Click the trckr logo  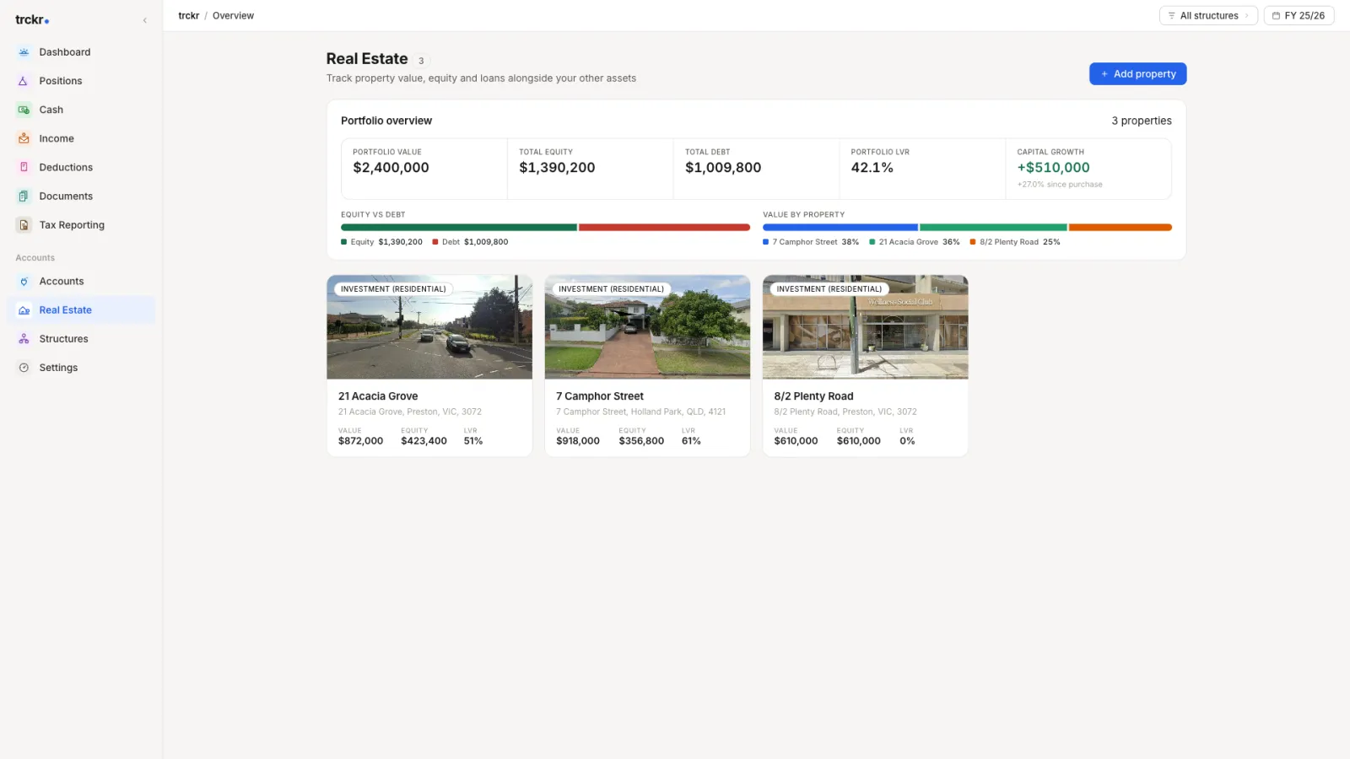tap(32, 19)
